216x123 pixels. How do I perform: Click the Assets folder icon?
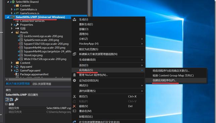point(17,32)
